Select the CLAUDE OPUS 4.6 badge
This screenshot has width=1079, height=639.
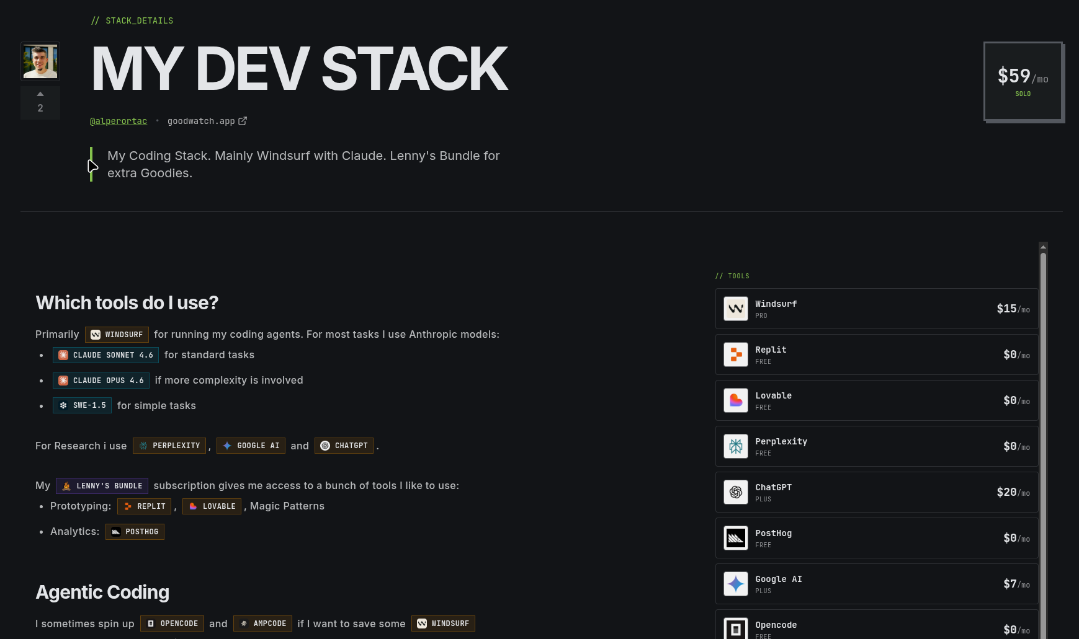tap(101, 380)
